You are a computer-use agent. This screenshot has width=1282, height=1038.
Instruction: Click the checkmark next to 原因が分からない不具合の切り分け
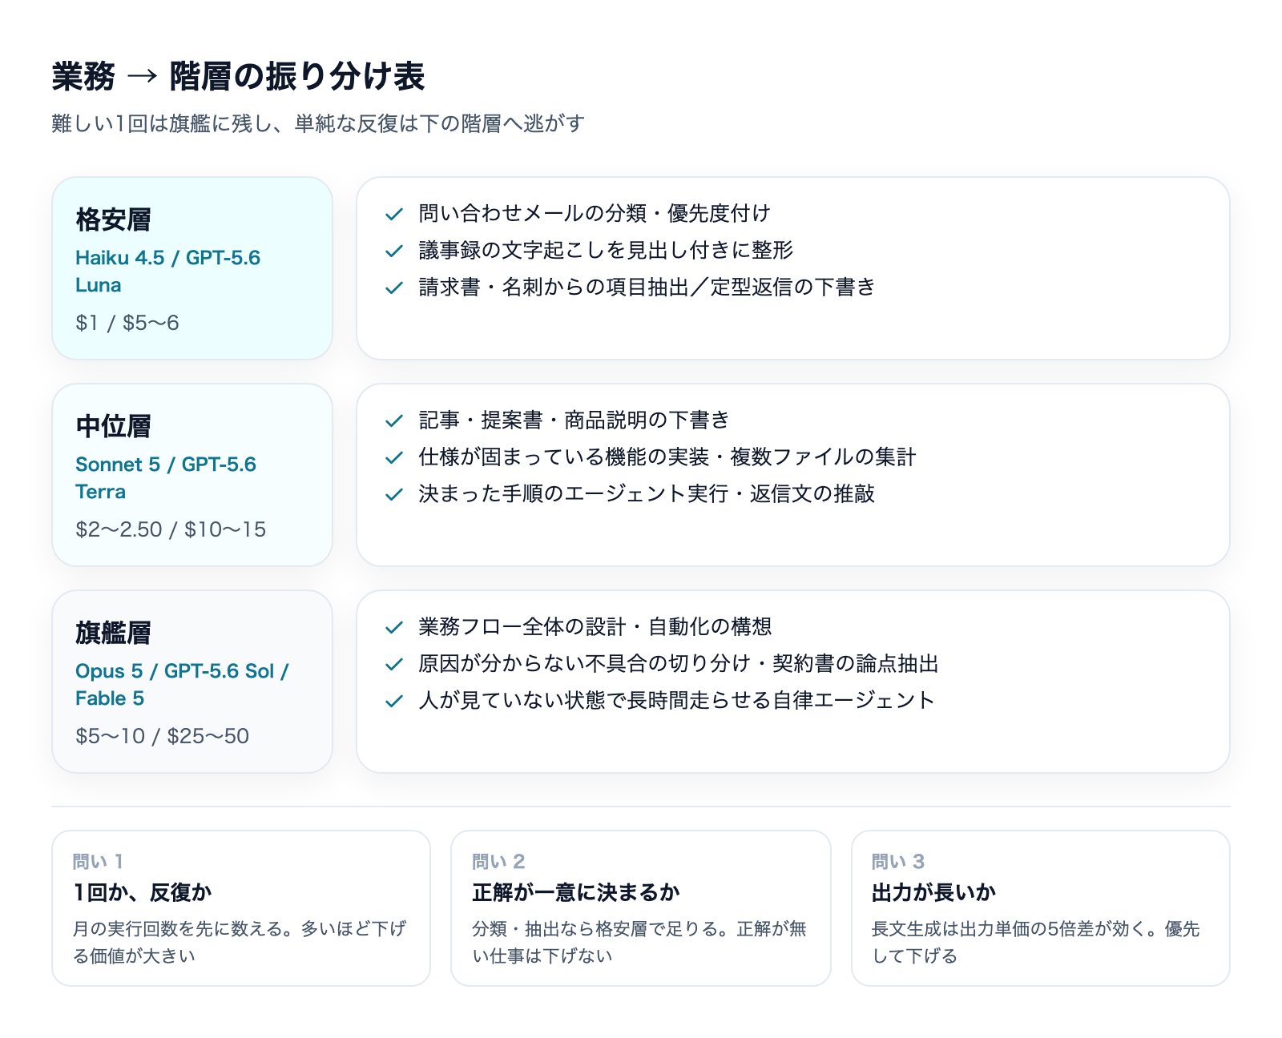click(393, 664)
